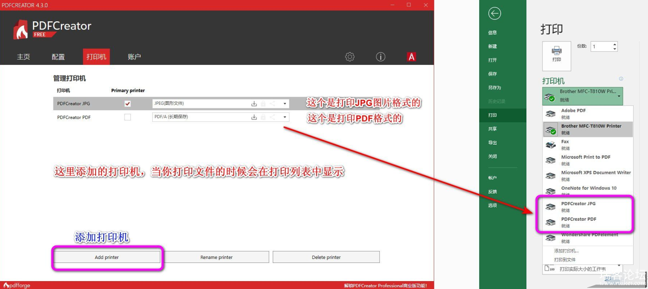Screen dimensions: 648x289
Task: Open 打开 in the Office sidebar
Action: 493,60
